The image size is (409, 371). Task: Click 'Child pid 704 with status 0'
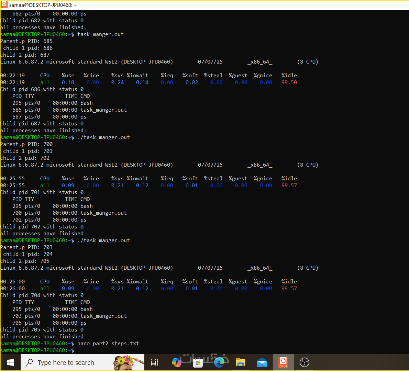pos(42,295)
